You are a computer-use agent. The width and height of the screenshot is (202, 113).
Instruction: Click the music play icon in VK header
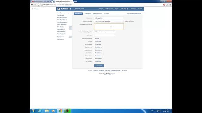pos(128,9)
